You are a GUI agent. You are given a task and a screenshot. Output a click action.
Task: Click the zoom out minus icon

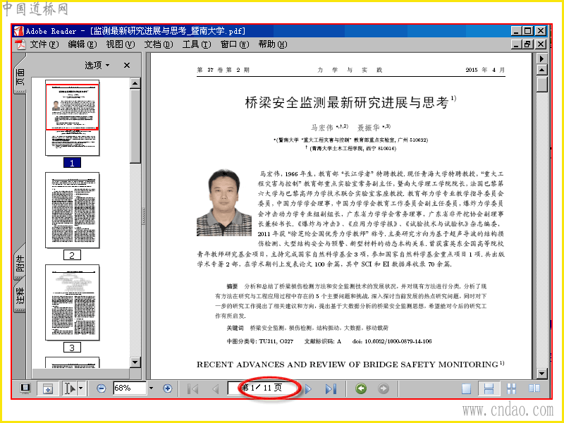click(102, 388)
